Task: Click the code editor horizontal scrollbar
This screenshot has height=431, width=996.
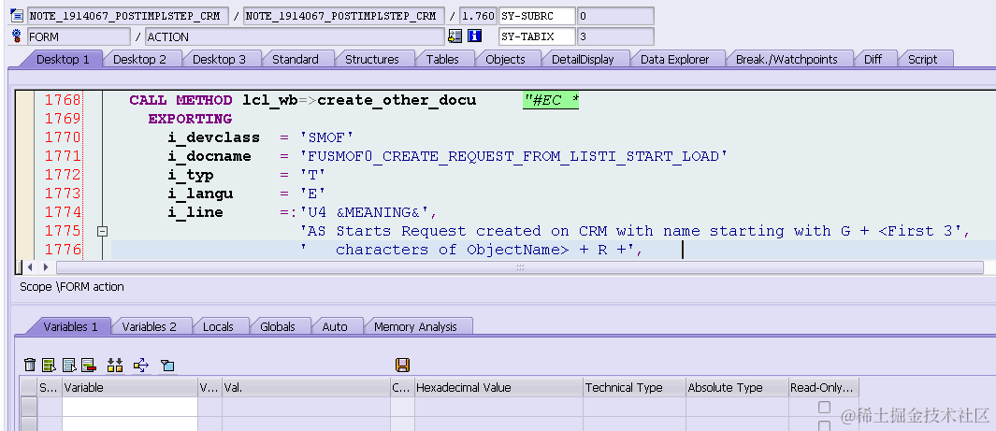Action: [x=520, y=267]
